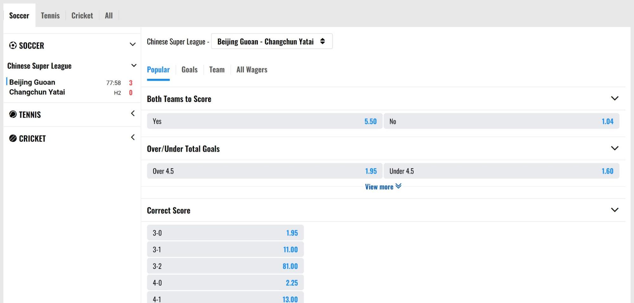Select correct score 3-0 at 1.95
634x303 pixels.
(x=225, y=233)
